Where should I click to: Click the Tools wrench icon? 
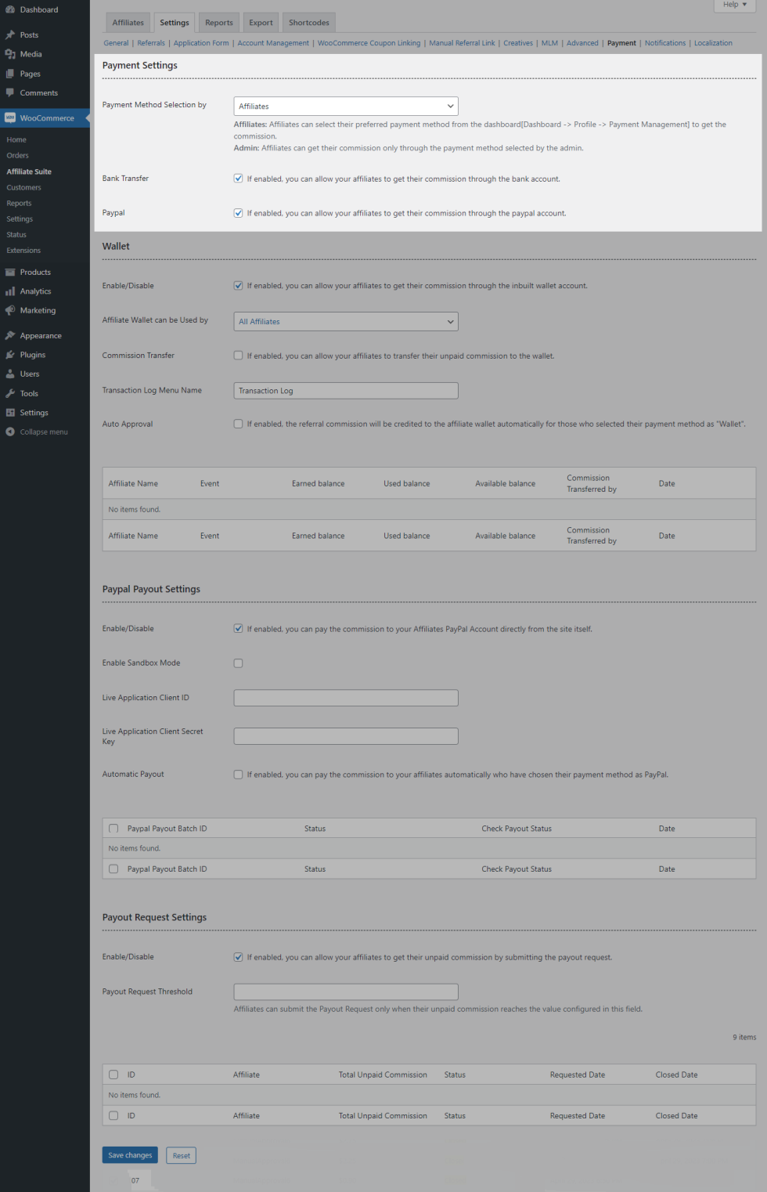click(10, 394)
